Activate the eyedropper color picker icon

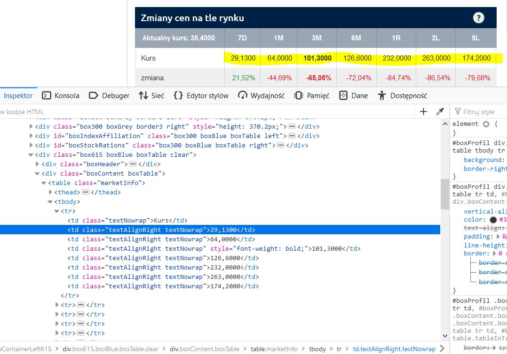(440, 112)
